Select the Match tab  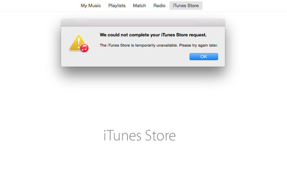point(139,6)
